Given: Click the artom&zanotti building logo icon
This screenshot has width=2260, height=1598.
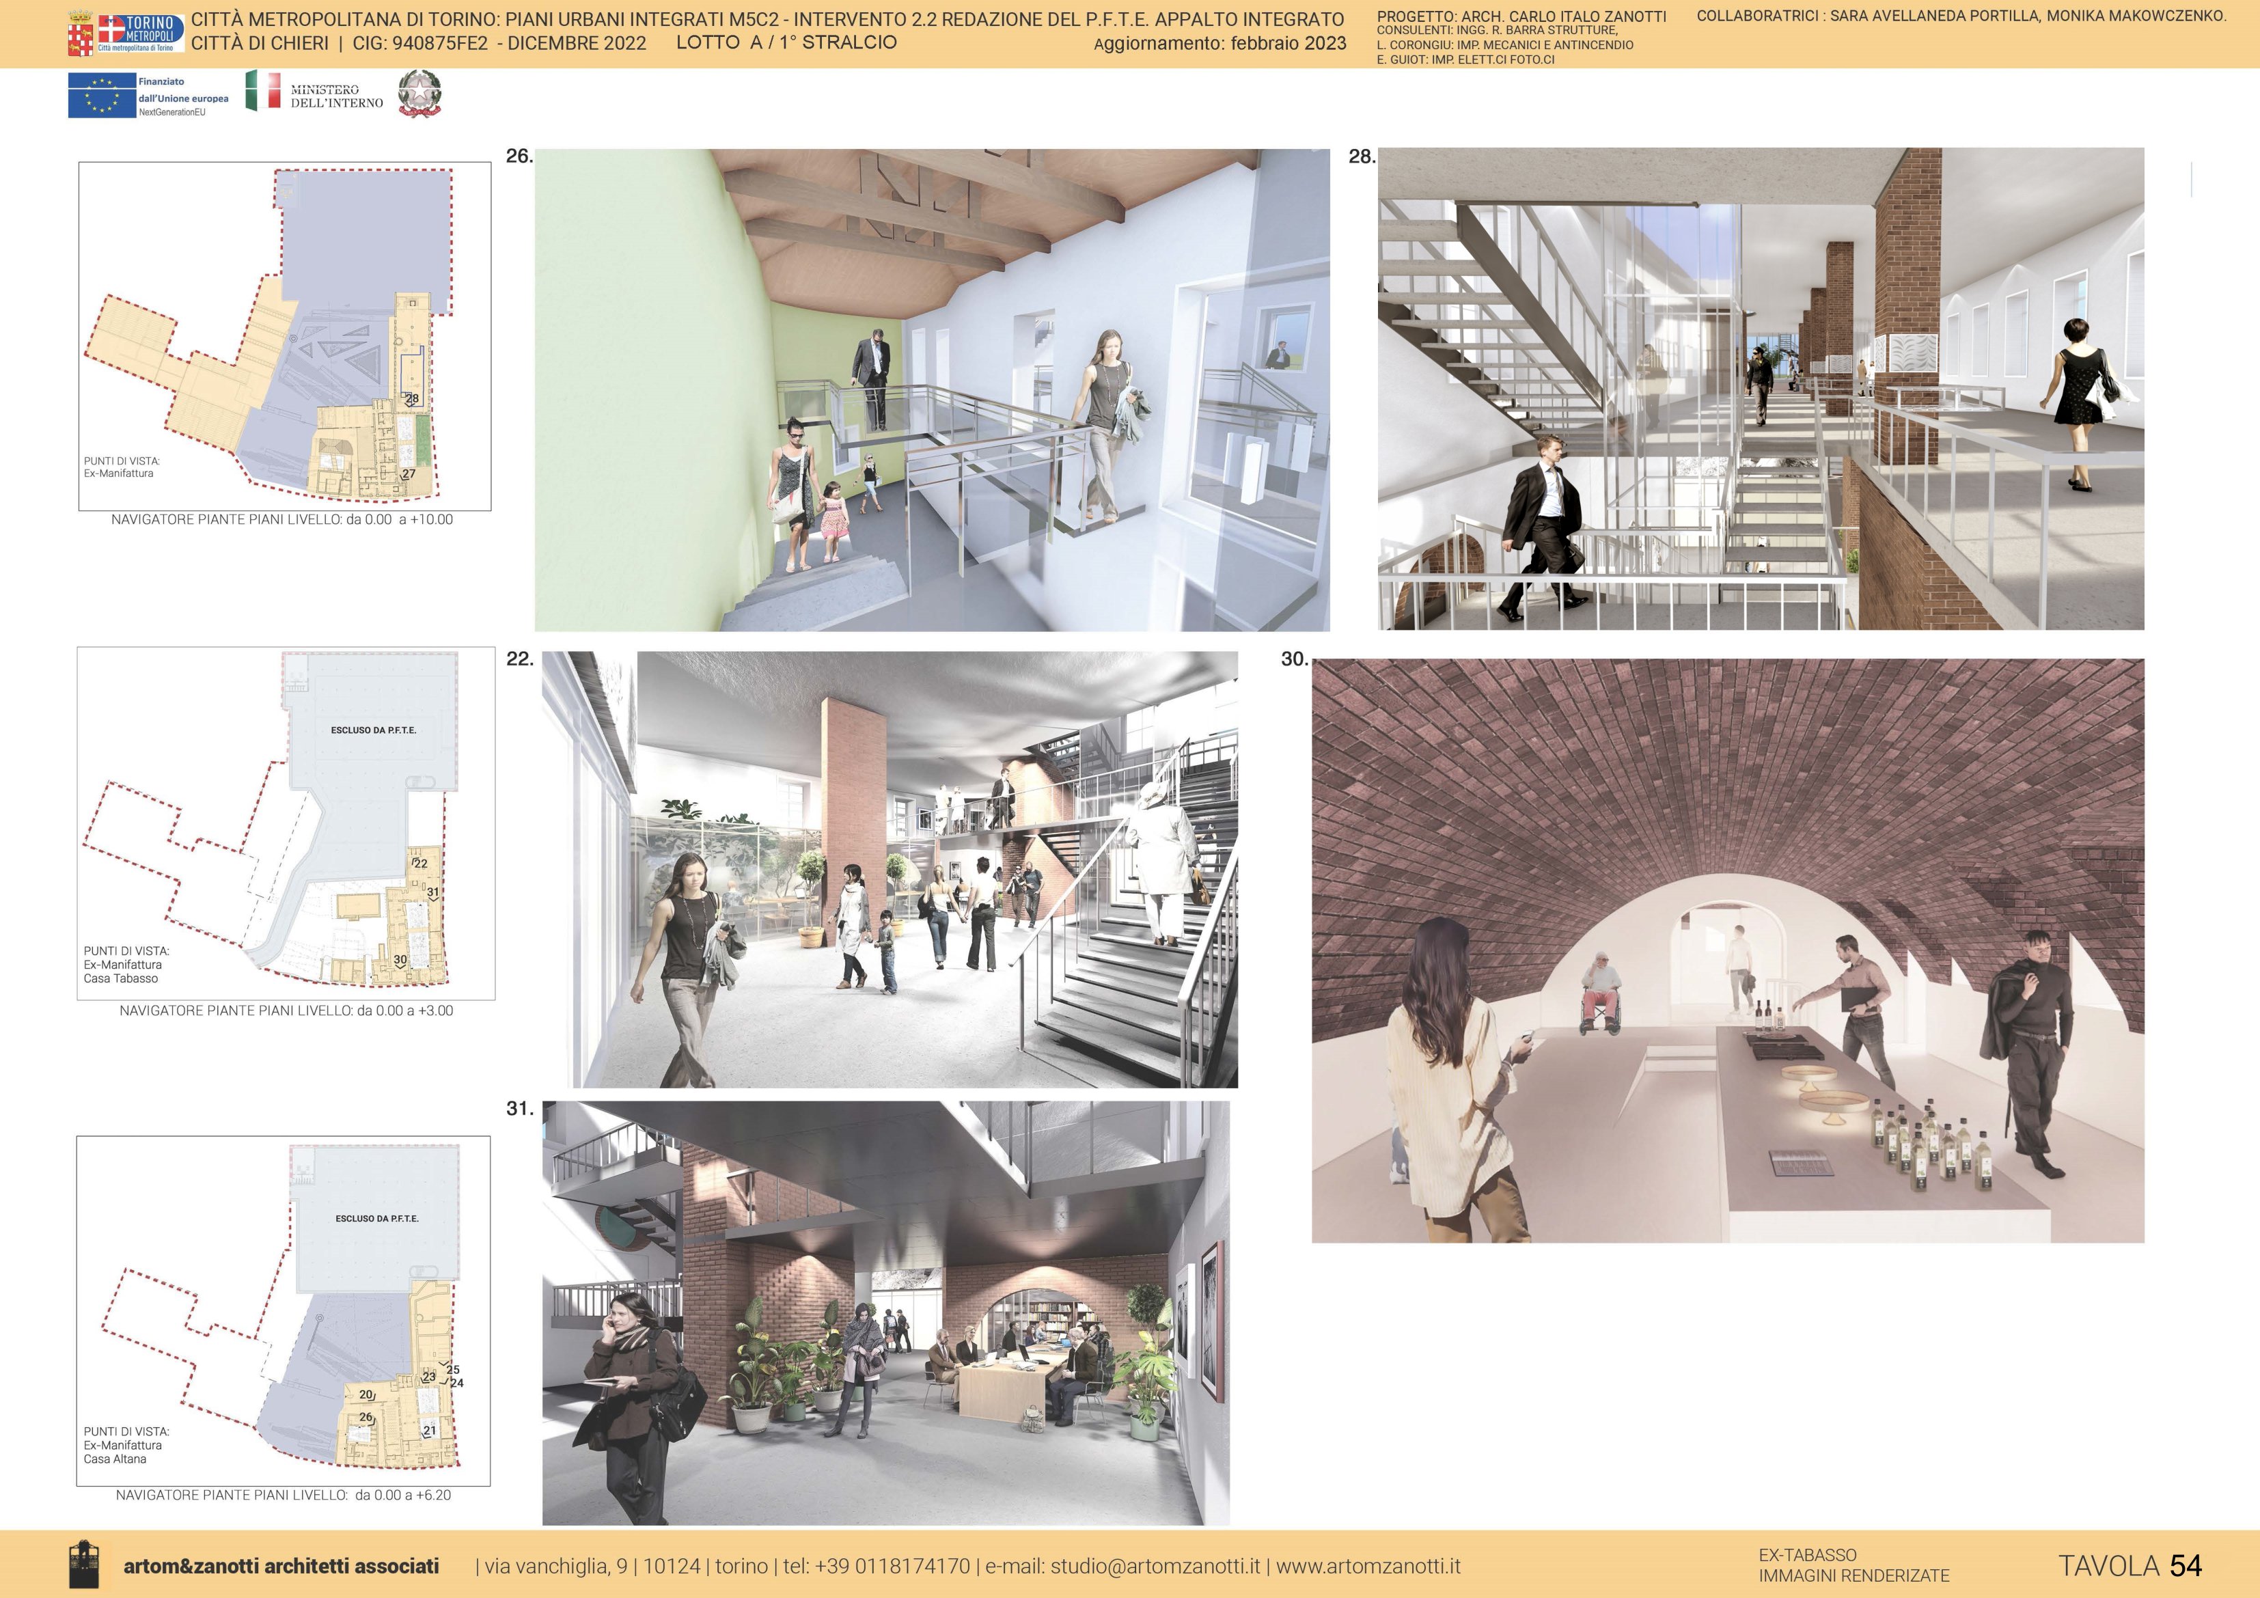Looking at the screenshot, I should pyautogui.click(x=83, y=1565).
